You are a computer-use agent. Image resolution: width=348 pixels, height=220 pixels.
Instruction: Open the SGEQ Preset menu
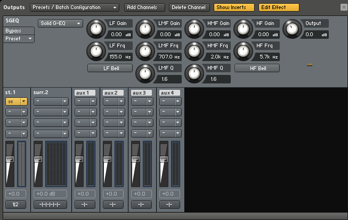tap(19, 39)
